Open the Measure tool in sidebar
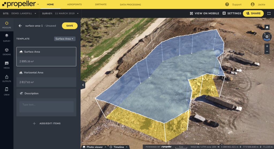274x149 pixels. (7, 25)
